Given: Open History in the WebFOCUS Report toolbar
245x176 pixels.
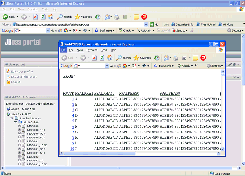Looking at the screenshot, I should click(157, 58).
